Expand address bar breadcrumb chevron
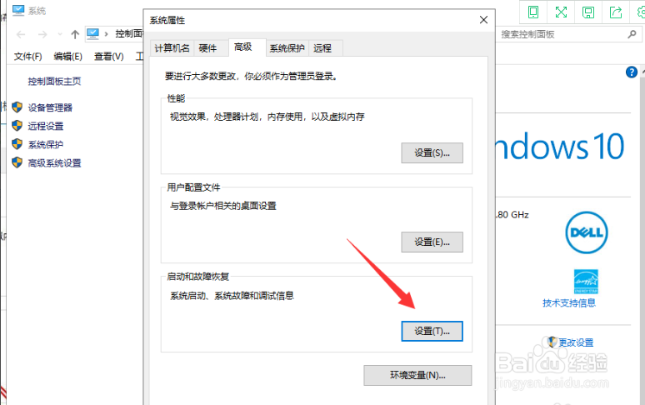Screen dimensions: 645x405 (x=106, y=34)
